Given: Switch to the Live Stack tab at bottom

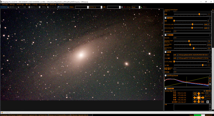Looking at the screenshot, I should pyautogui.click(x=5, y=113).
